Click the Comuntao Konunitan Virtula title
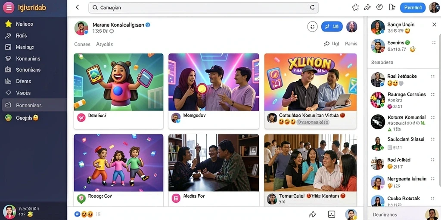Viewport: 441px width, 220px height. click(310, 115)
